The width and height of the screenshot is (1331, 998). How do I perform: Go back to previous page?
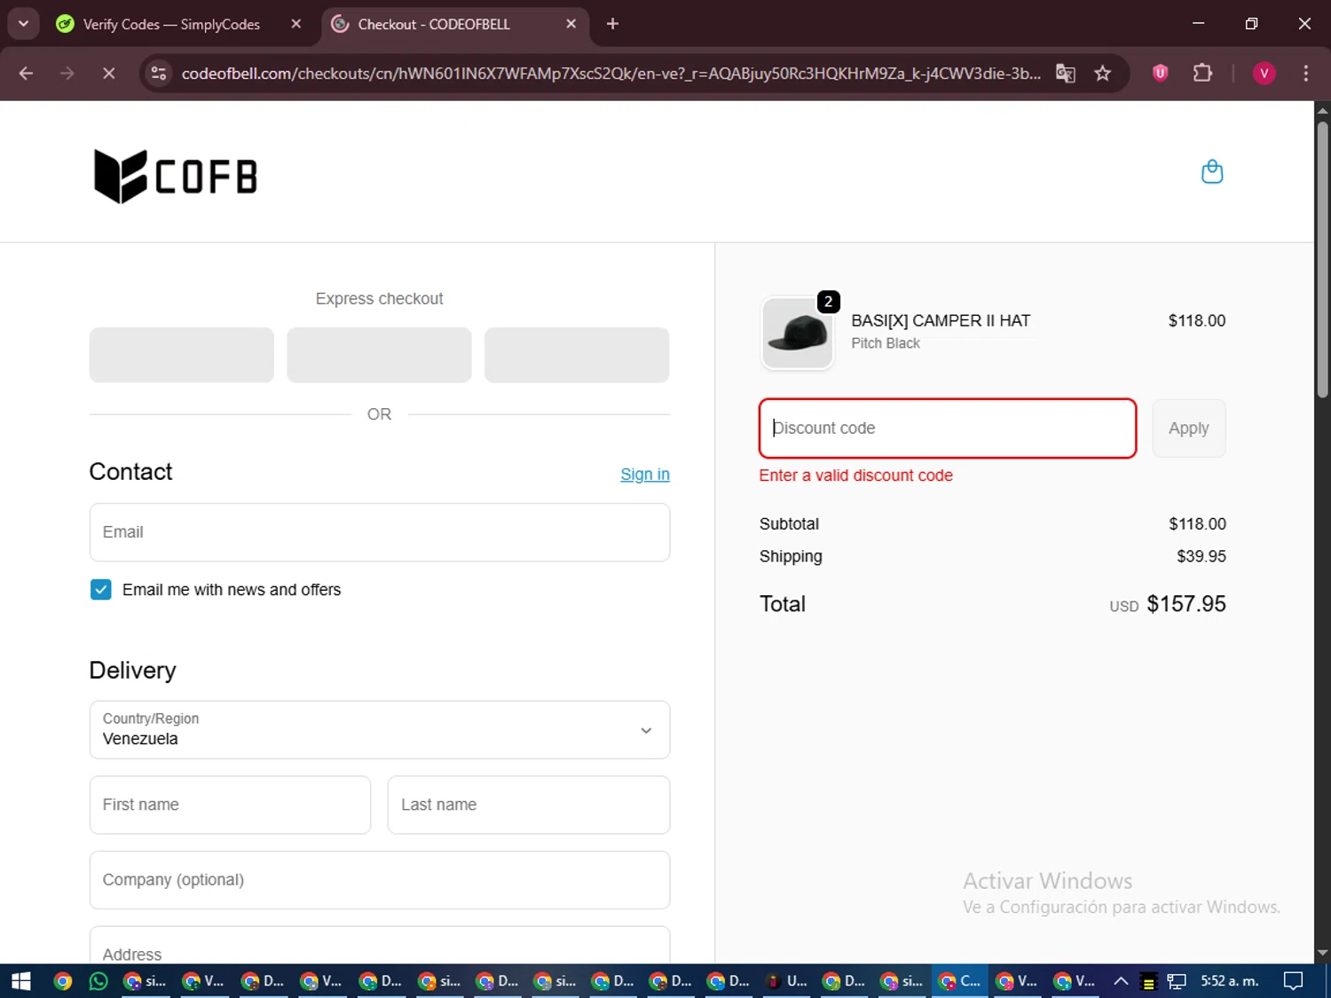tap(26, 74)
